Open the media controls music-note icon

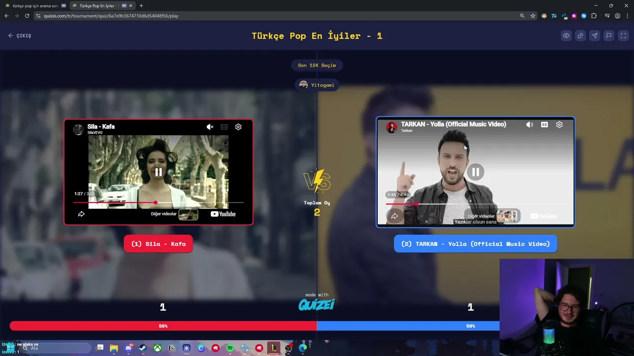pyautogui.click(x=607, y=16)
